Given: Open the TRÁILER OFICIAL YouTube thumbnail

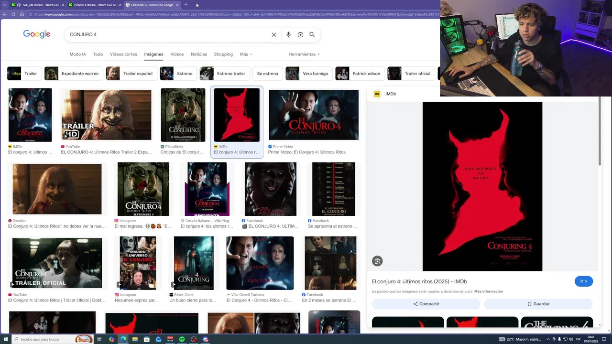Looking at the screenshot, I should pyautogui.click(x=57, y=263).
